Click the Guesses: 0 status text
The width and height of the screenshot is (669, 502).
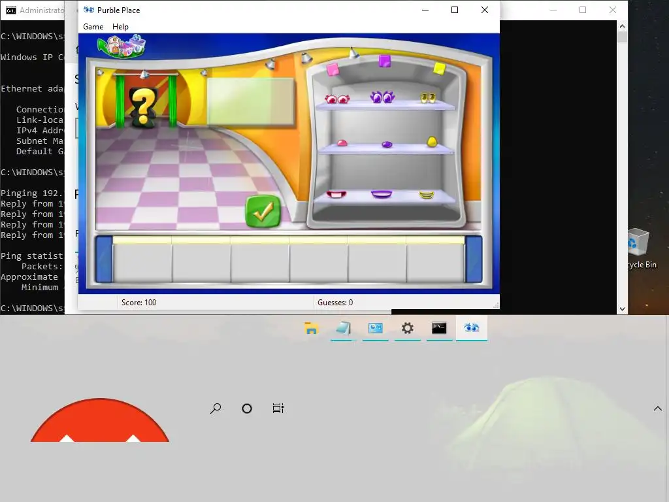point(335,302)
